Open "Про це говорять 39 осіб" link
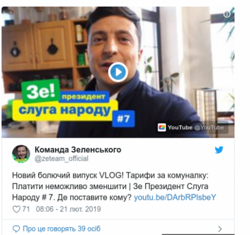Viewport: 250px width, 235px height. (62, 229)
